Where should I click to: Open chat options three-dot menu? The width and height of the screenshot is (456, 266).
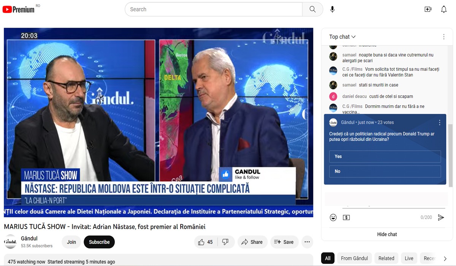[x=443, y=37]
